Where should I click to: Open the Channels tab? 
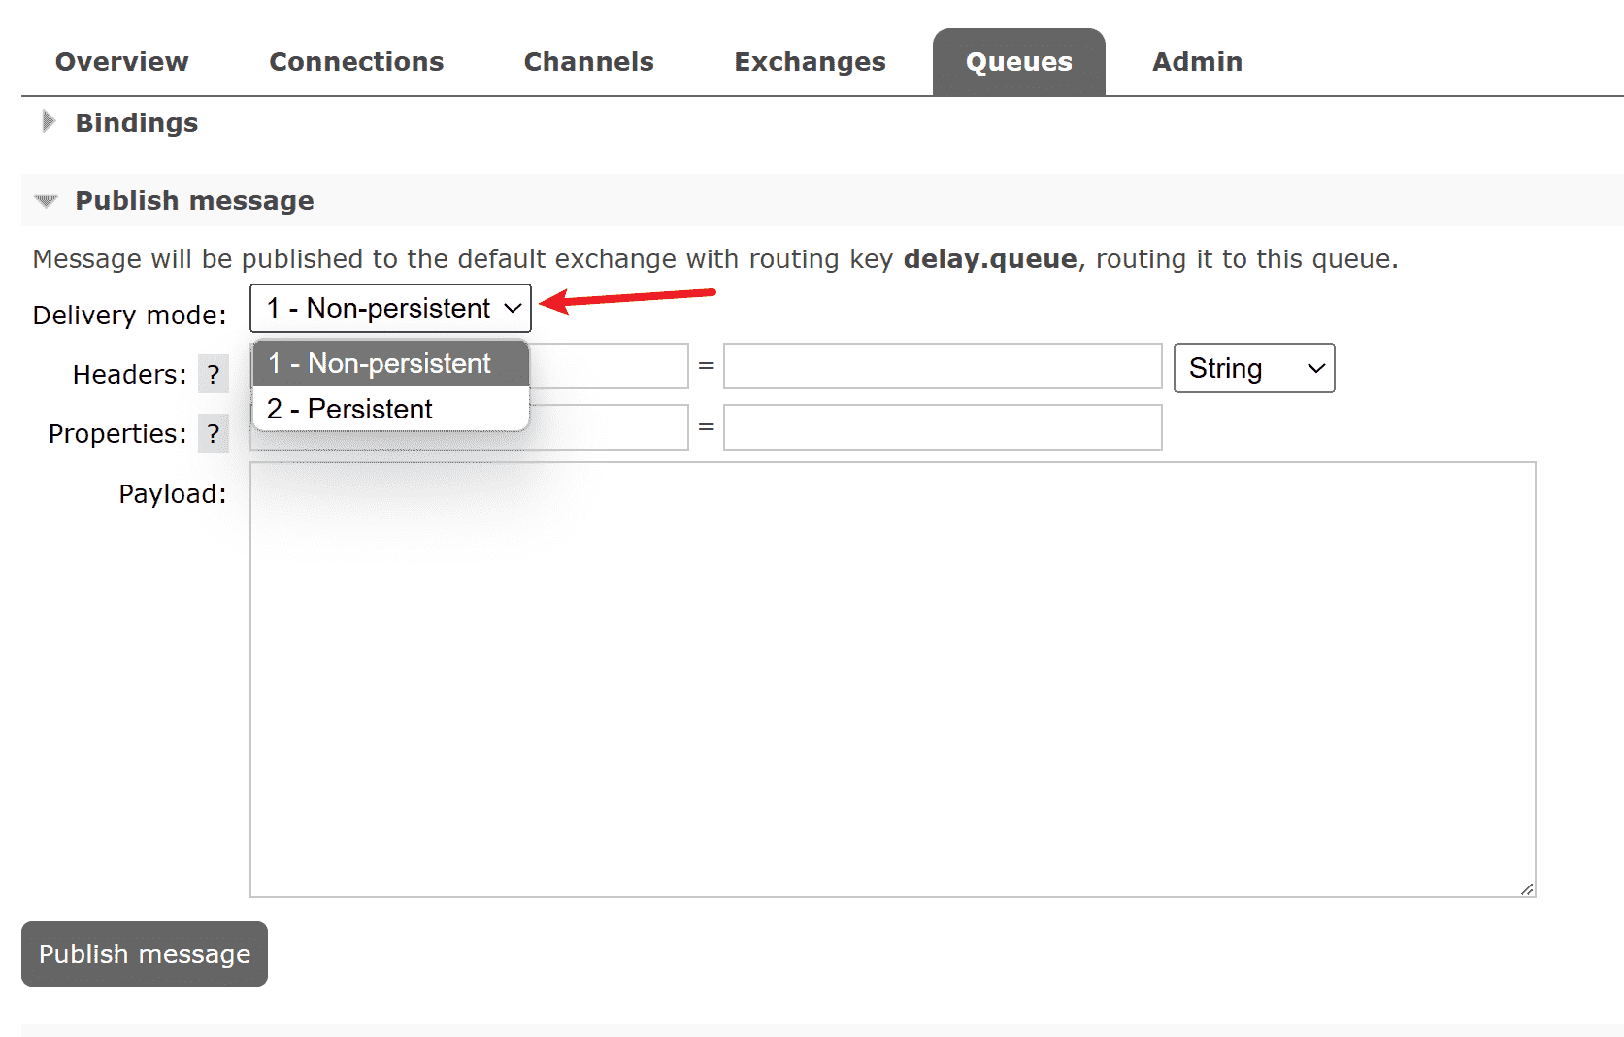coord(588,62)
